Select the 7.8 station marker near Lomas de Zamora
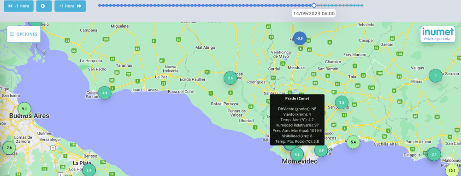The height and width of the screenshot is (176, 461). [9, 148]
